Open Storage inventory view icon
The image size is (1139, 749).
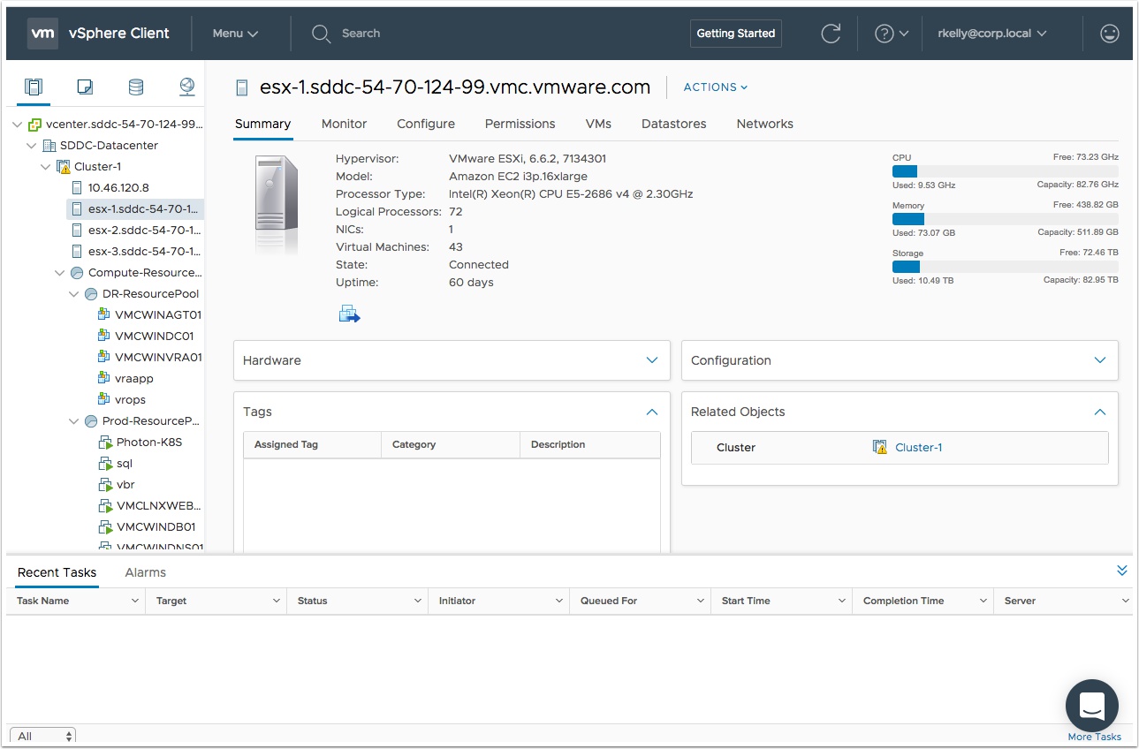[x=135, y=87]
